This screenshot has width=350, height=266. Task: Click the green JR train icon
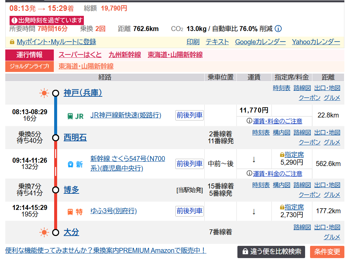click(70, 116)
